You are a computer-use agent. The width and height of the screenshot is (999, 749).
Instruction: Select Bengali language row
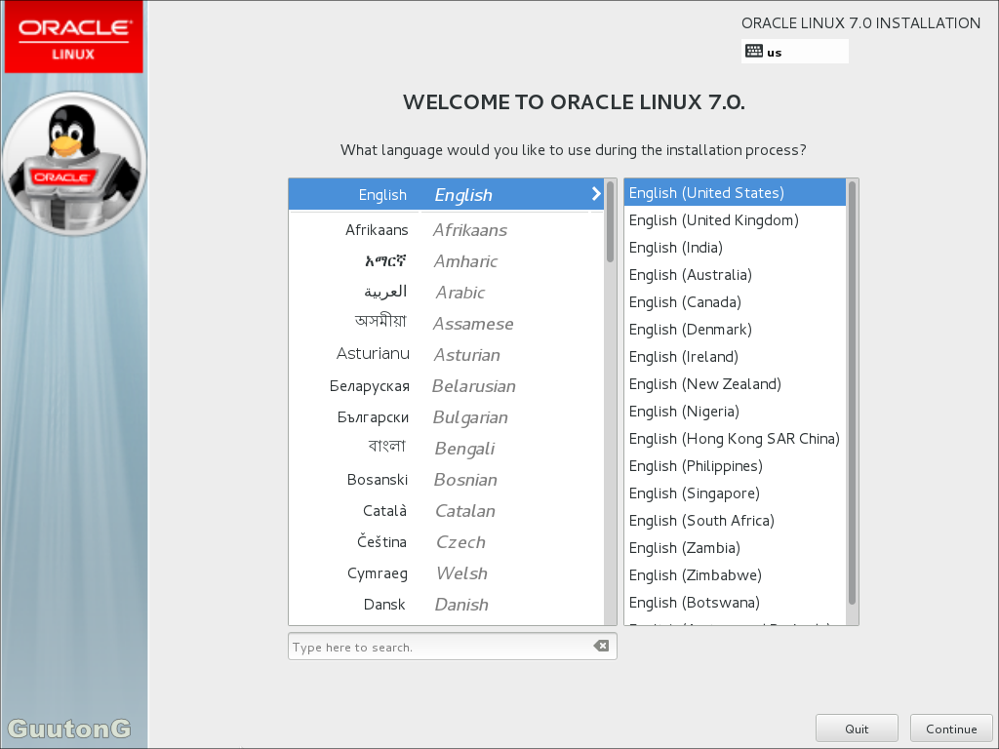446,448
